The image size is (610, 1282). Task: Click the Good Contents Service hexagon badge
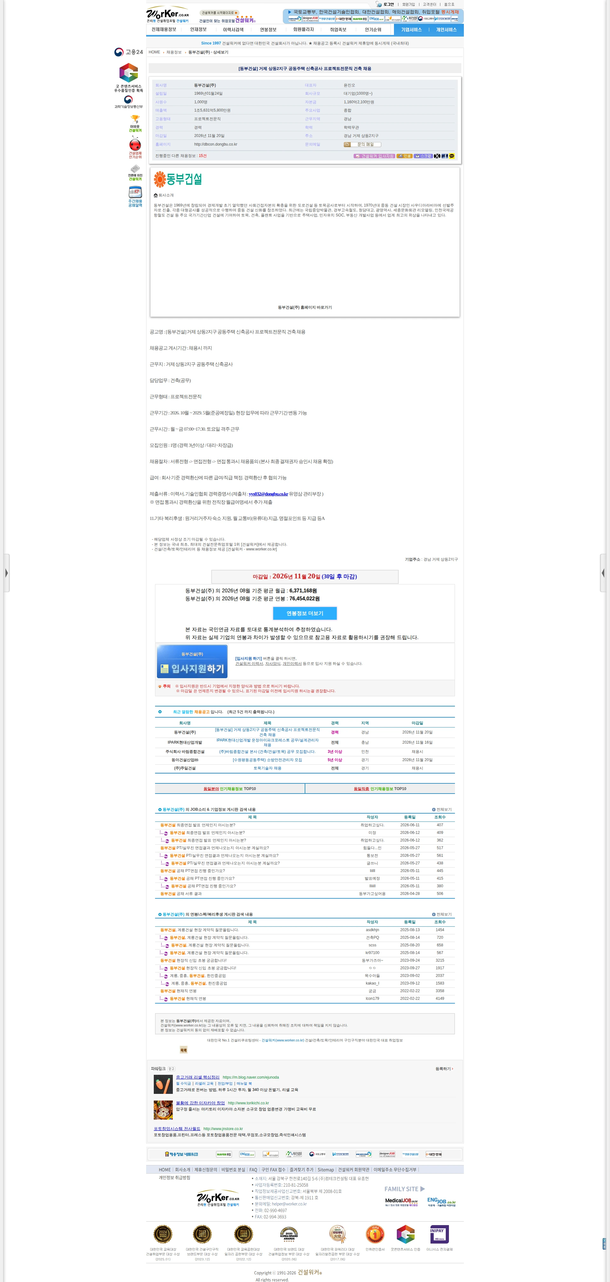click(128, 77)
